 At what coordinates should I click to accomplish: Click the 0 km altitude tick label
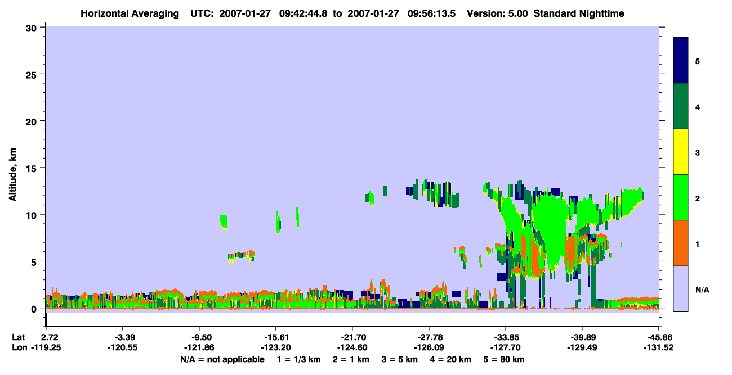[x=35, y=308]
